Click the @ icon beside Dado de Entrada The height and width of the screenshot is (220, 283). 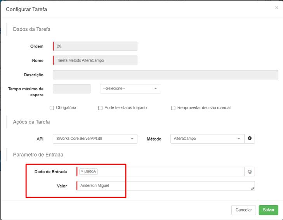[x=250, y=171]
